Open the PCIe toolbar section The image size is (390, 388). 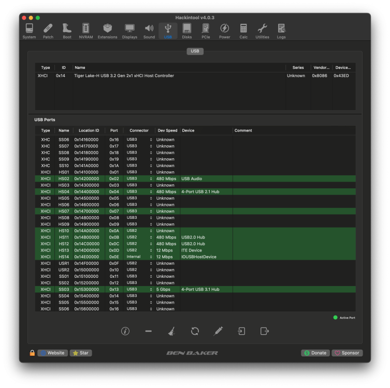[x=206, y=31]
